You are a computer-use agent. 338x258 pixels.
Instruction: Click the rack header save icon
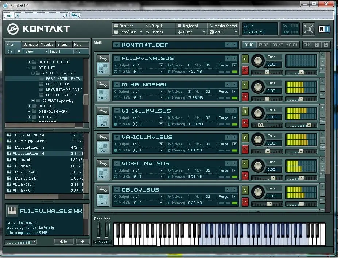(326, 45)
